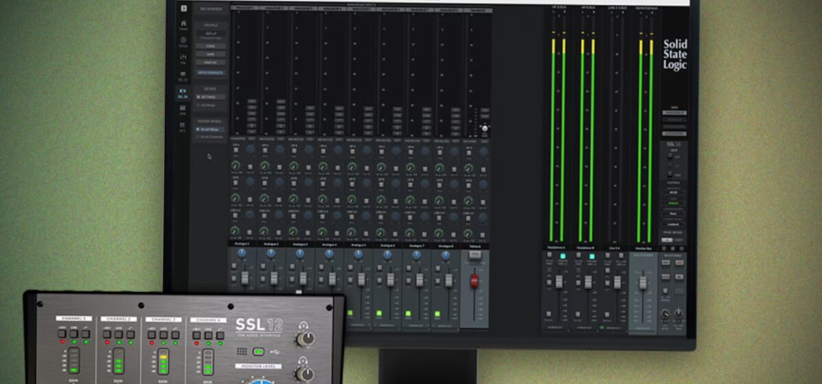This screenshot has width=822, height=384.
Task: Click the SSL 360 logo at sidebar top
Action: coord(184,8)
